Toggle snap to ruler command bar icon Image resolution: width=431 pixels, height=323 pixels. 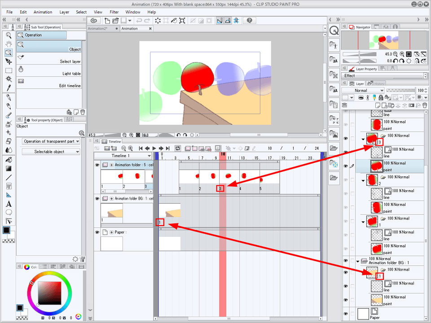click(x=220, y=21)
